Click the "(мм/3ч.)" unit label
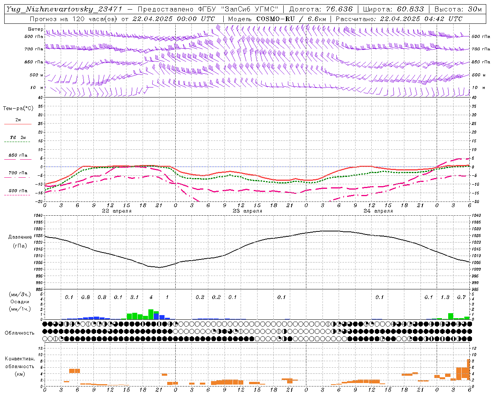The height and width of the screenshot is (393, 492). point(20,294)
